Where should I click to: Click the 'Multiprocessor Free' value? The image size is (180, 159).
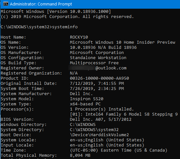pos(94,63)
